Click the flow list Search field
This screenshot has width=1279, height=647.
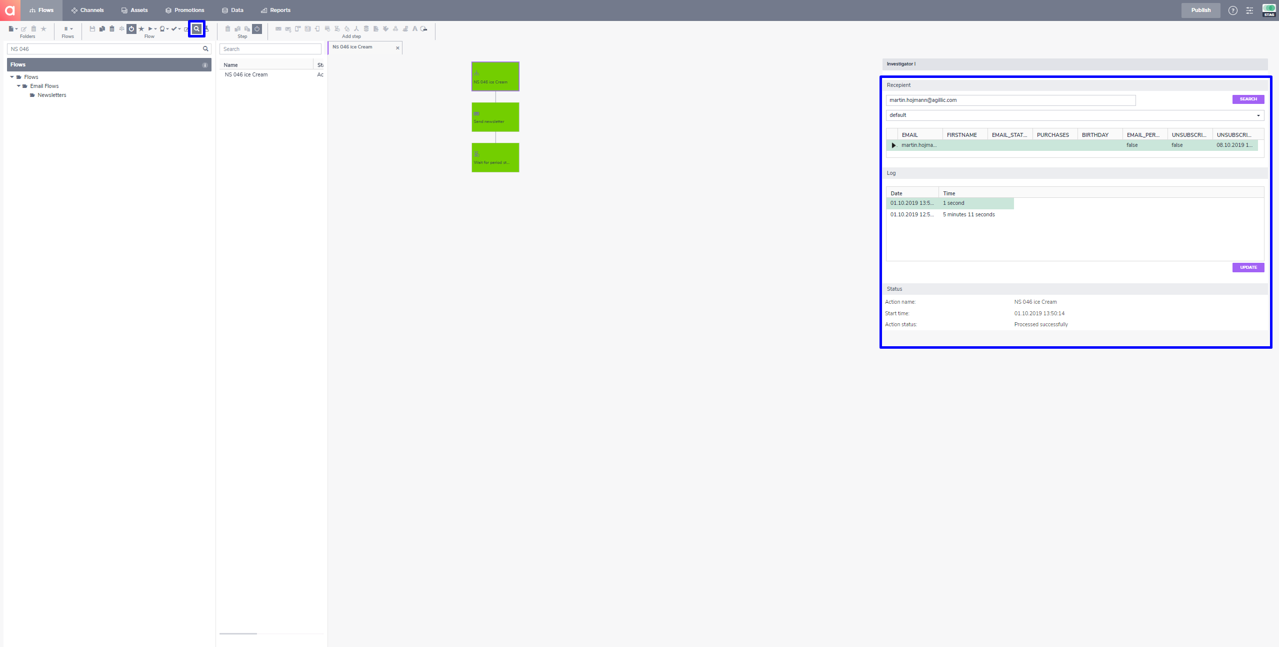pyautogui.click(x=270, y=49)
